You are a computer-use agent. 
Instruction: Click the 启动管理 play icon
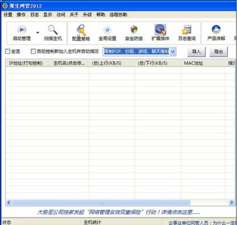[x=22, y=29]
